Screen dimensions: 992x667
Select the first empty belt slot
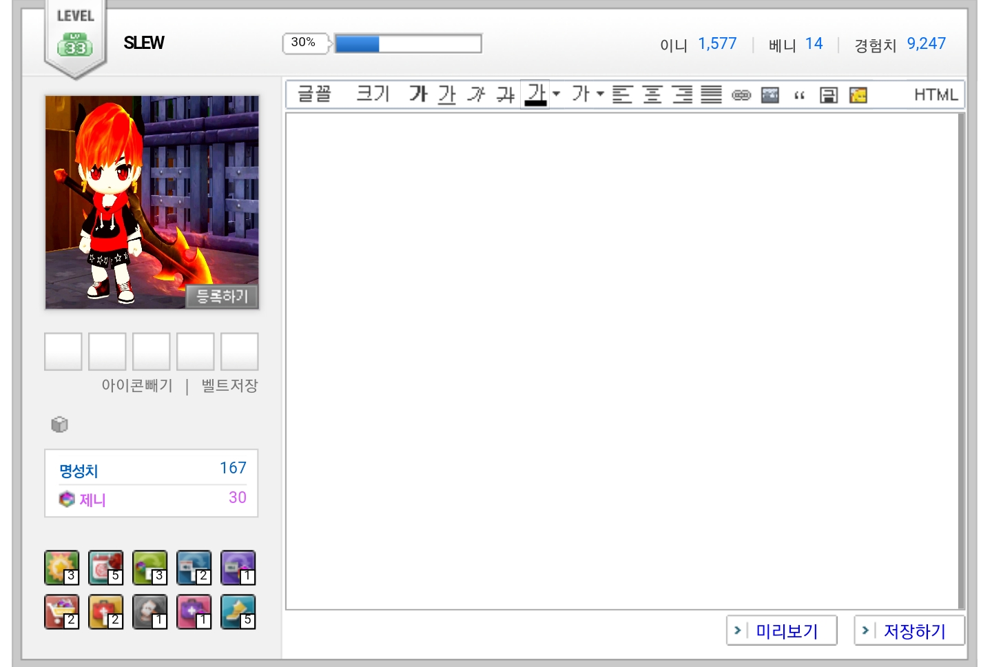[63, 351]
